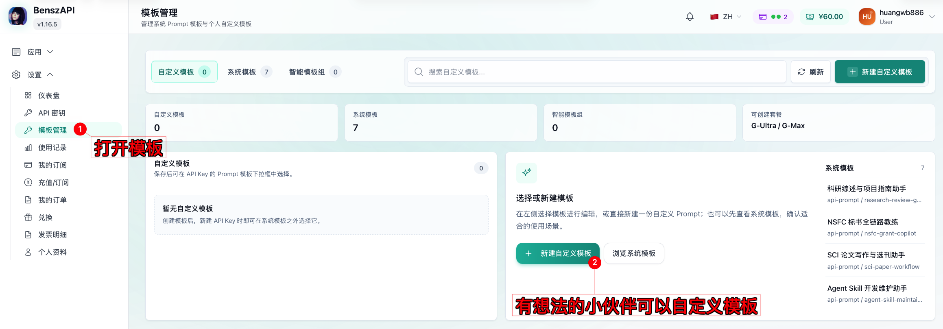Switch to the 系统模板 tab
Screen dimensions: 943x329
point(250,72)
